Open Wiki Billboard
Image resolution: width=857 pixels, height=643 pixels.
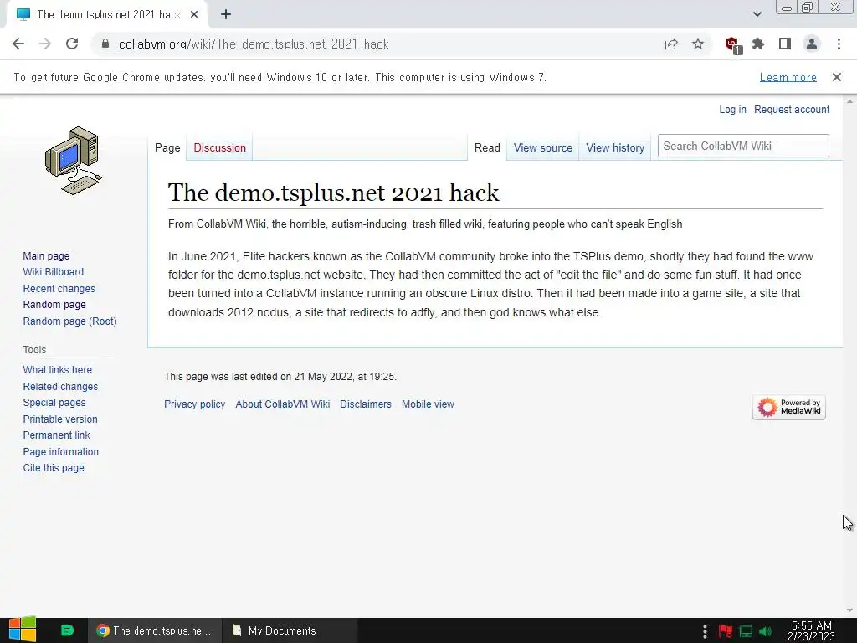click(53, 272)
